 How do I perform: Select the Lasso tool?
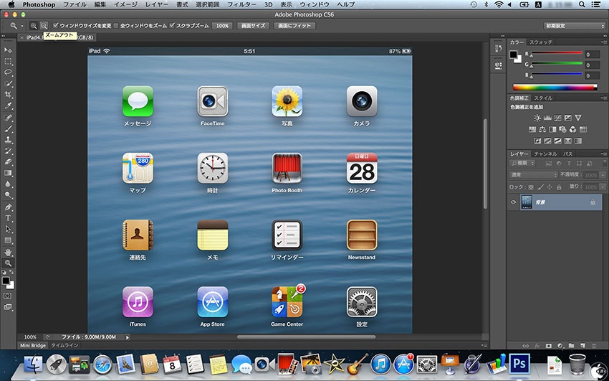(x=8, y=72)
